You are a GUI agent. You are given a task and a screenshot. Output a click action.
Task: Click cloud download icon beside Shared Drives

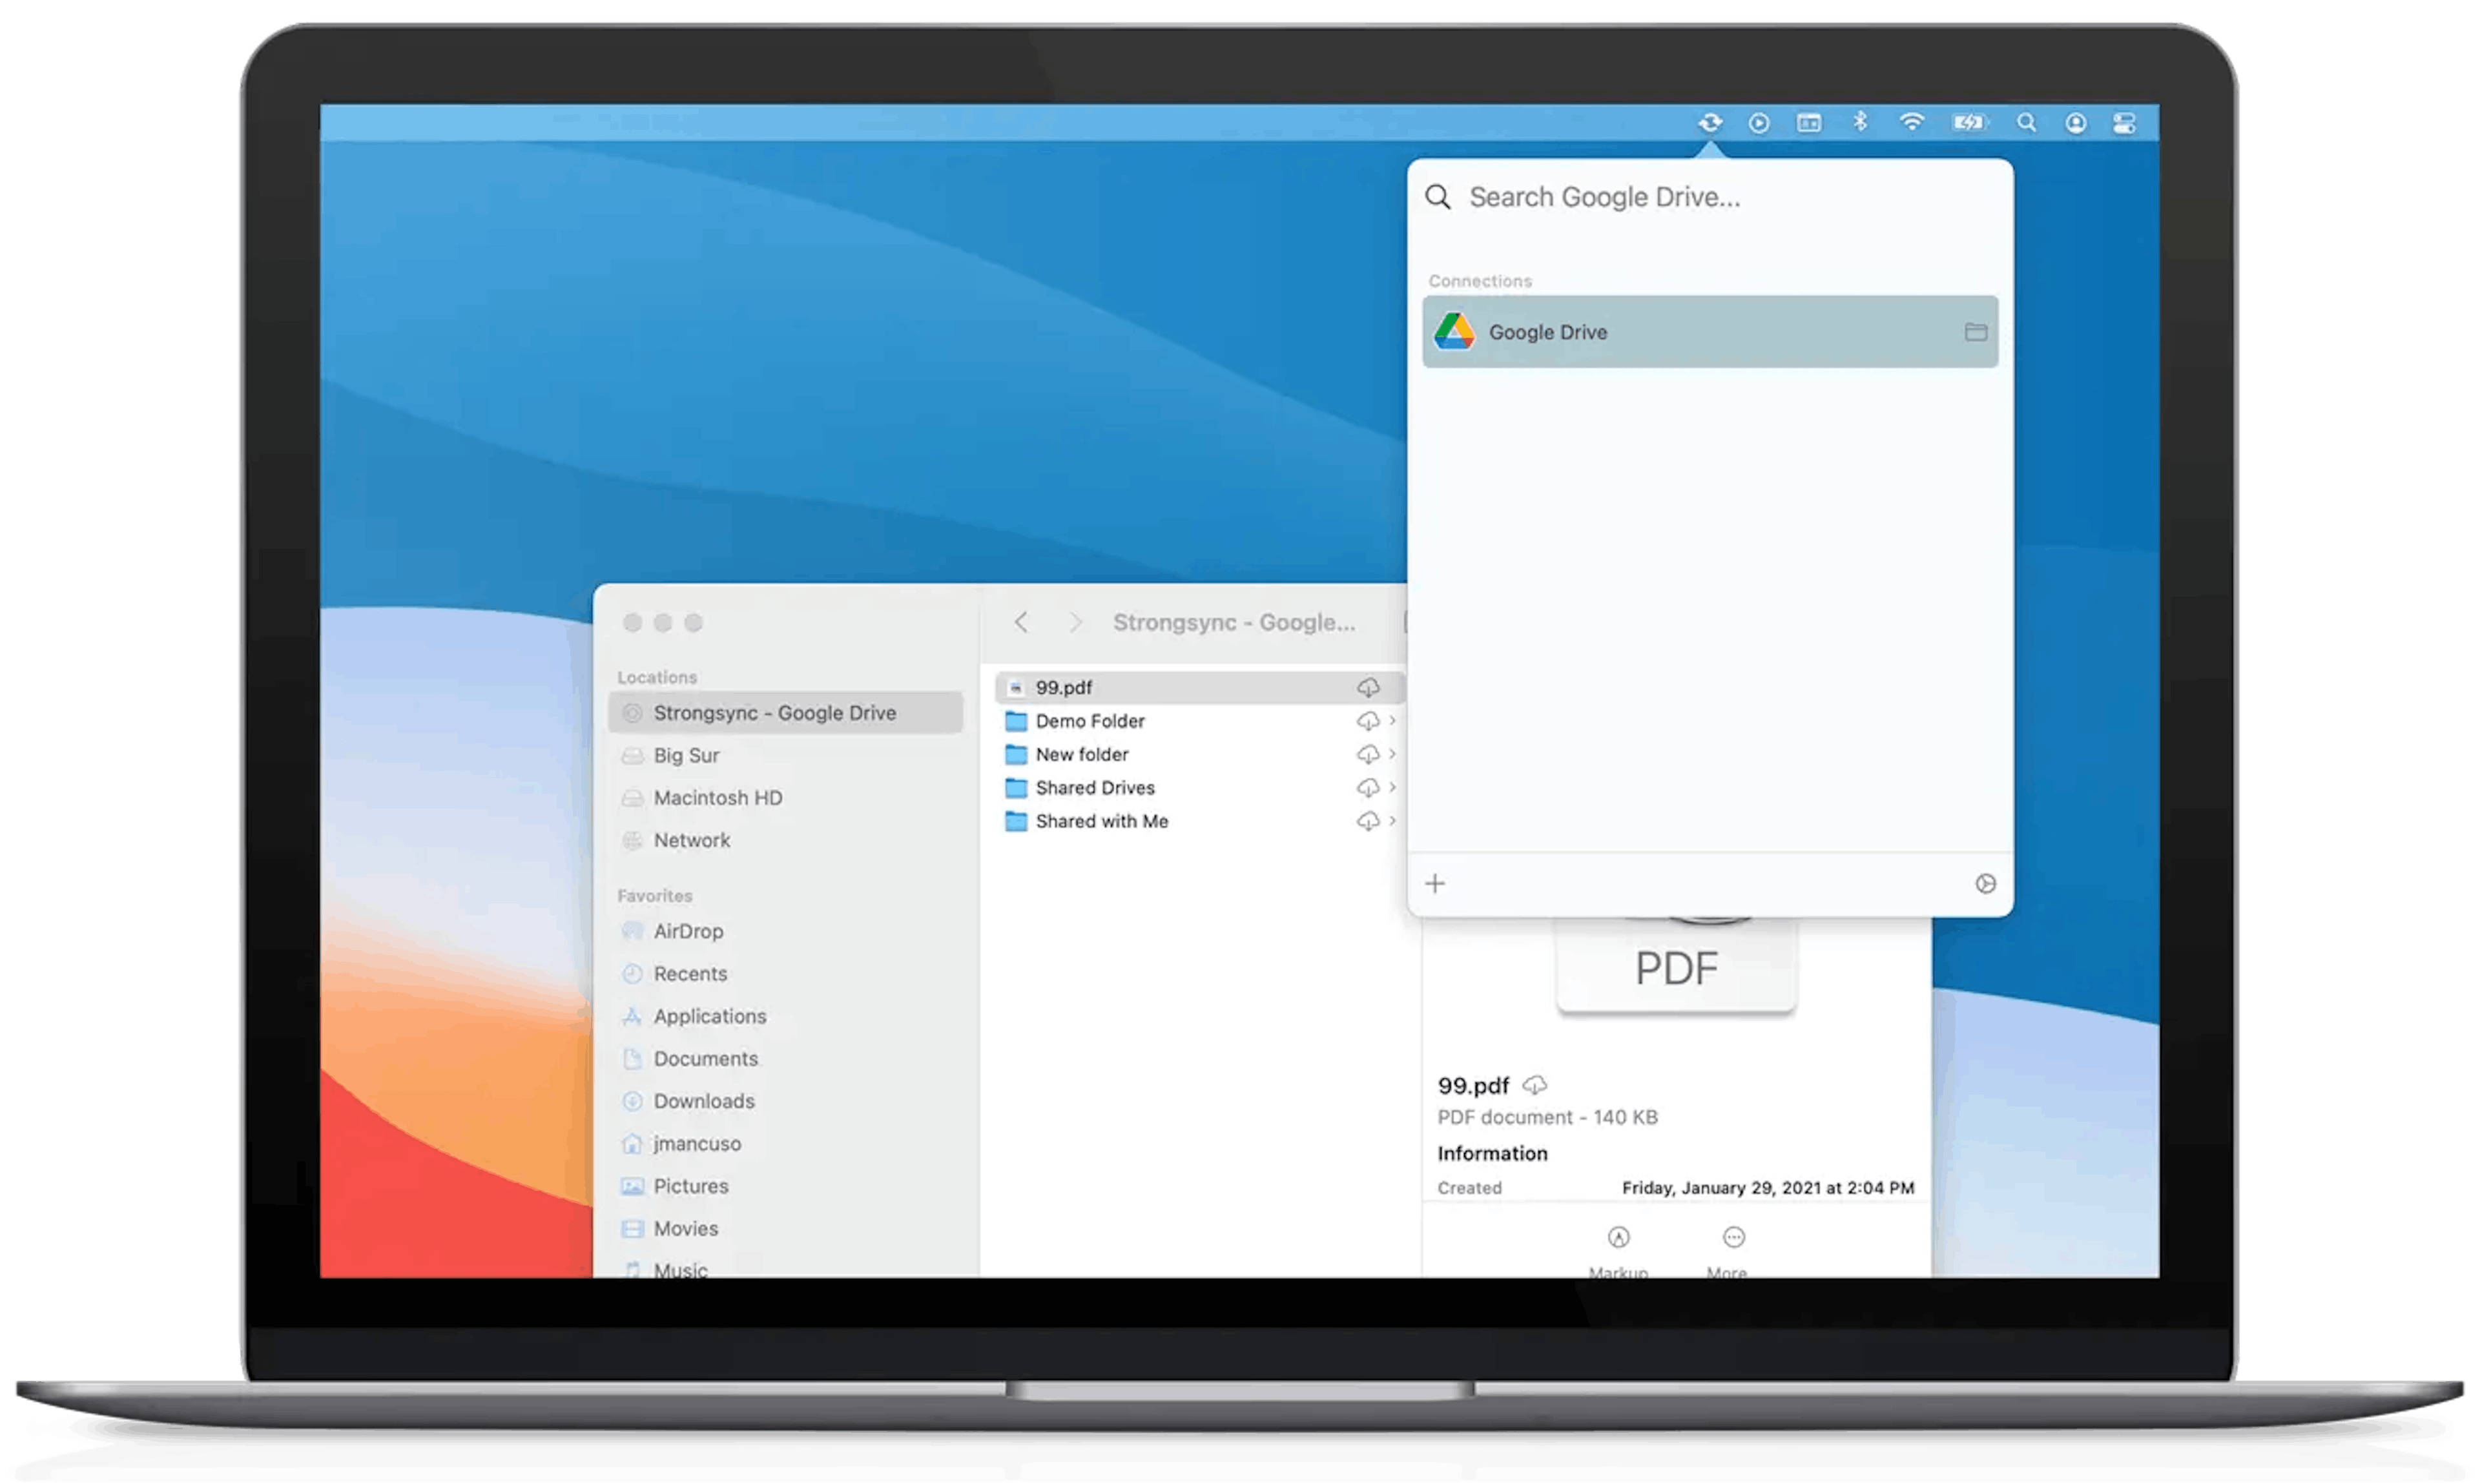[1367, 788]
